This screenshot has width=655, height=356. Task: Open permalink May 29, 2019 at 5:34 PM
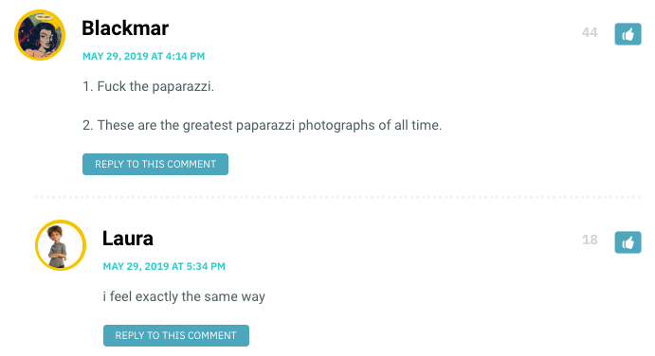164,266
